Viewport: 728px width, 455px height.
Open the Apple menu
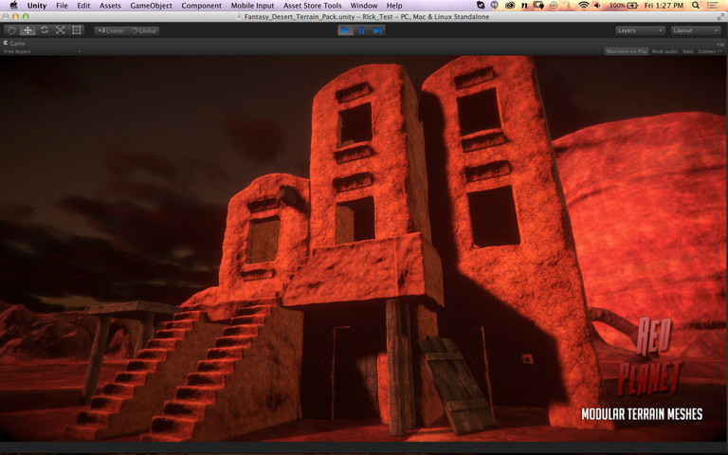point(13,6)
